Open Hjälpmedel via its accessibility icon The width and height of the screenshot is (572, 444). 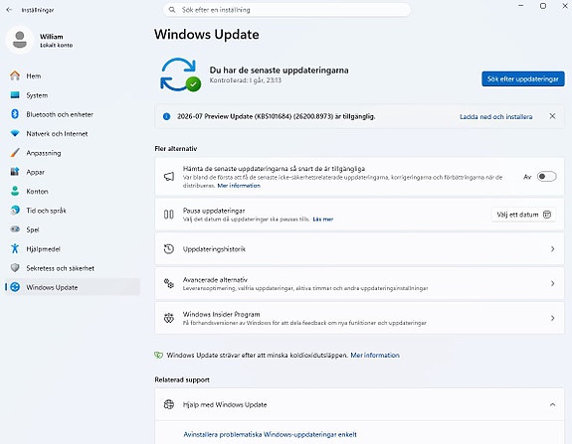(x=15, y=248)
